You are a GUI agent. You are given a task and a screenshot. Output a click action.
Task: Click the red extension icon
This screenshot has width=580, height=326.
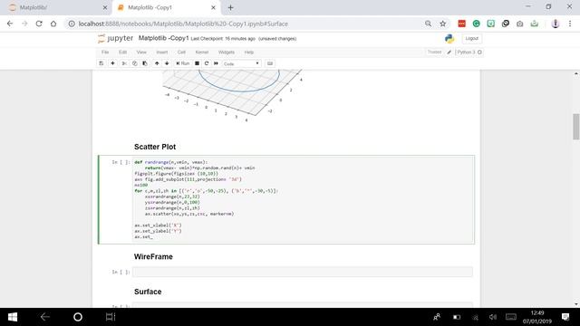click(461, 24)
